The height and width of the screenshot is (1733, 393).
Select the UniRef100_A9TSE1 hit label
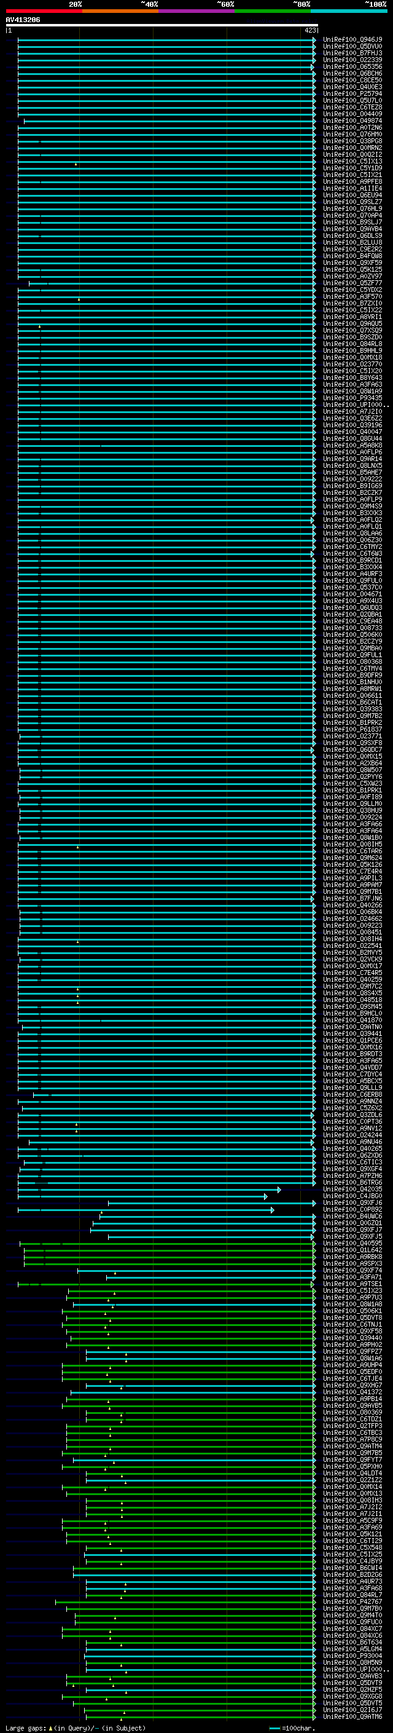352,1284
